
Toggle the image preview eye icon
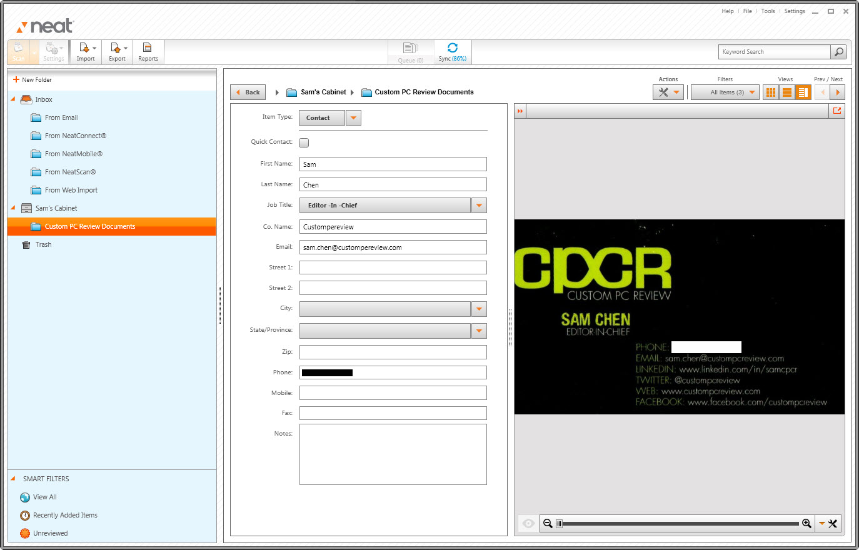pos(528,524)
